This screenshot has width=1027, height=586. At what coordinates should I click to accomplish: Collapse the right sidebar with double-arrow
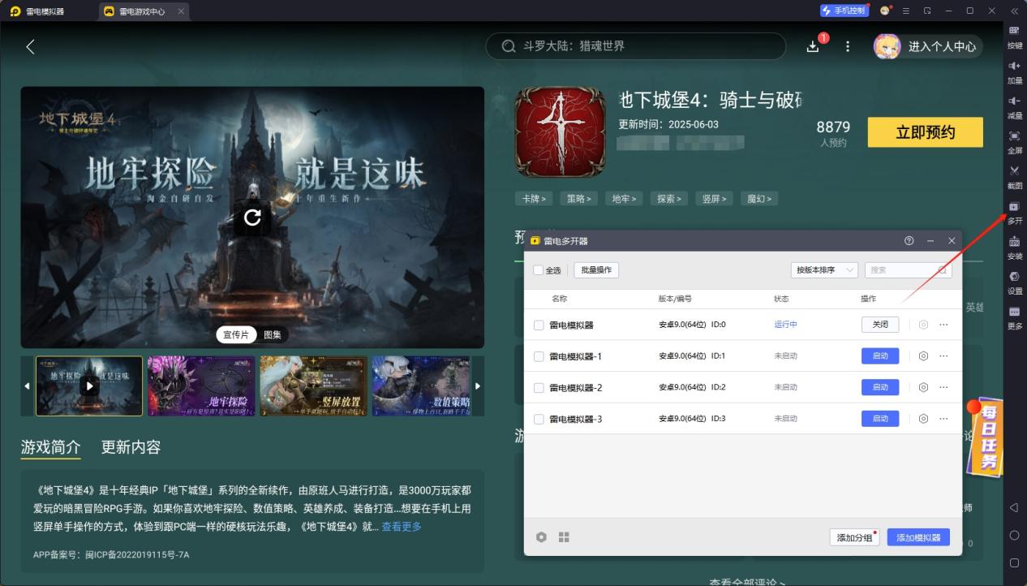1014,11
